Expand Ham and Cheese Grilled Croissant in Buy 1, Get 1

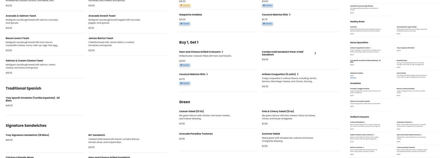pyautogui.click(x=222, y=52)
